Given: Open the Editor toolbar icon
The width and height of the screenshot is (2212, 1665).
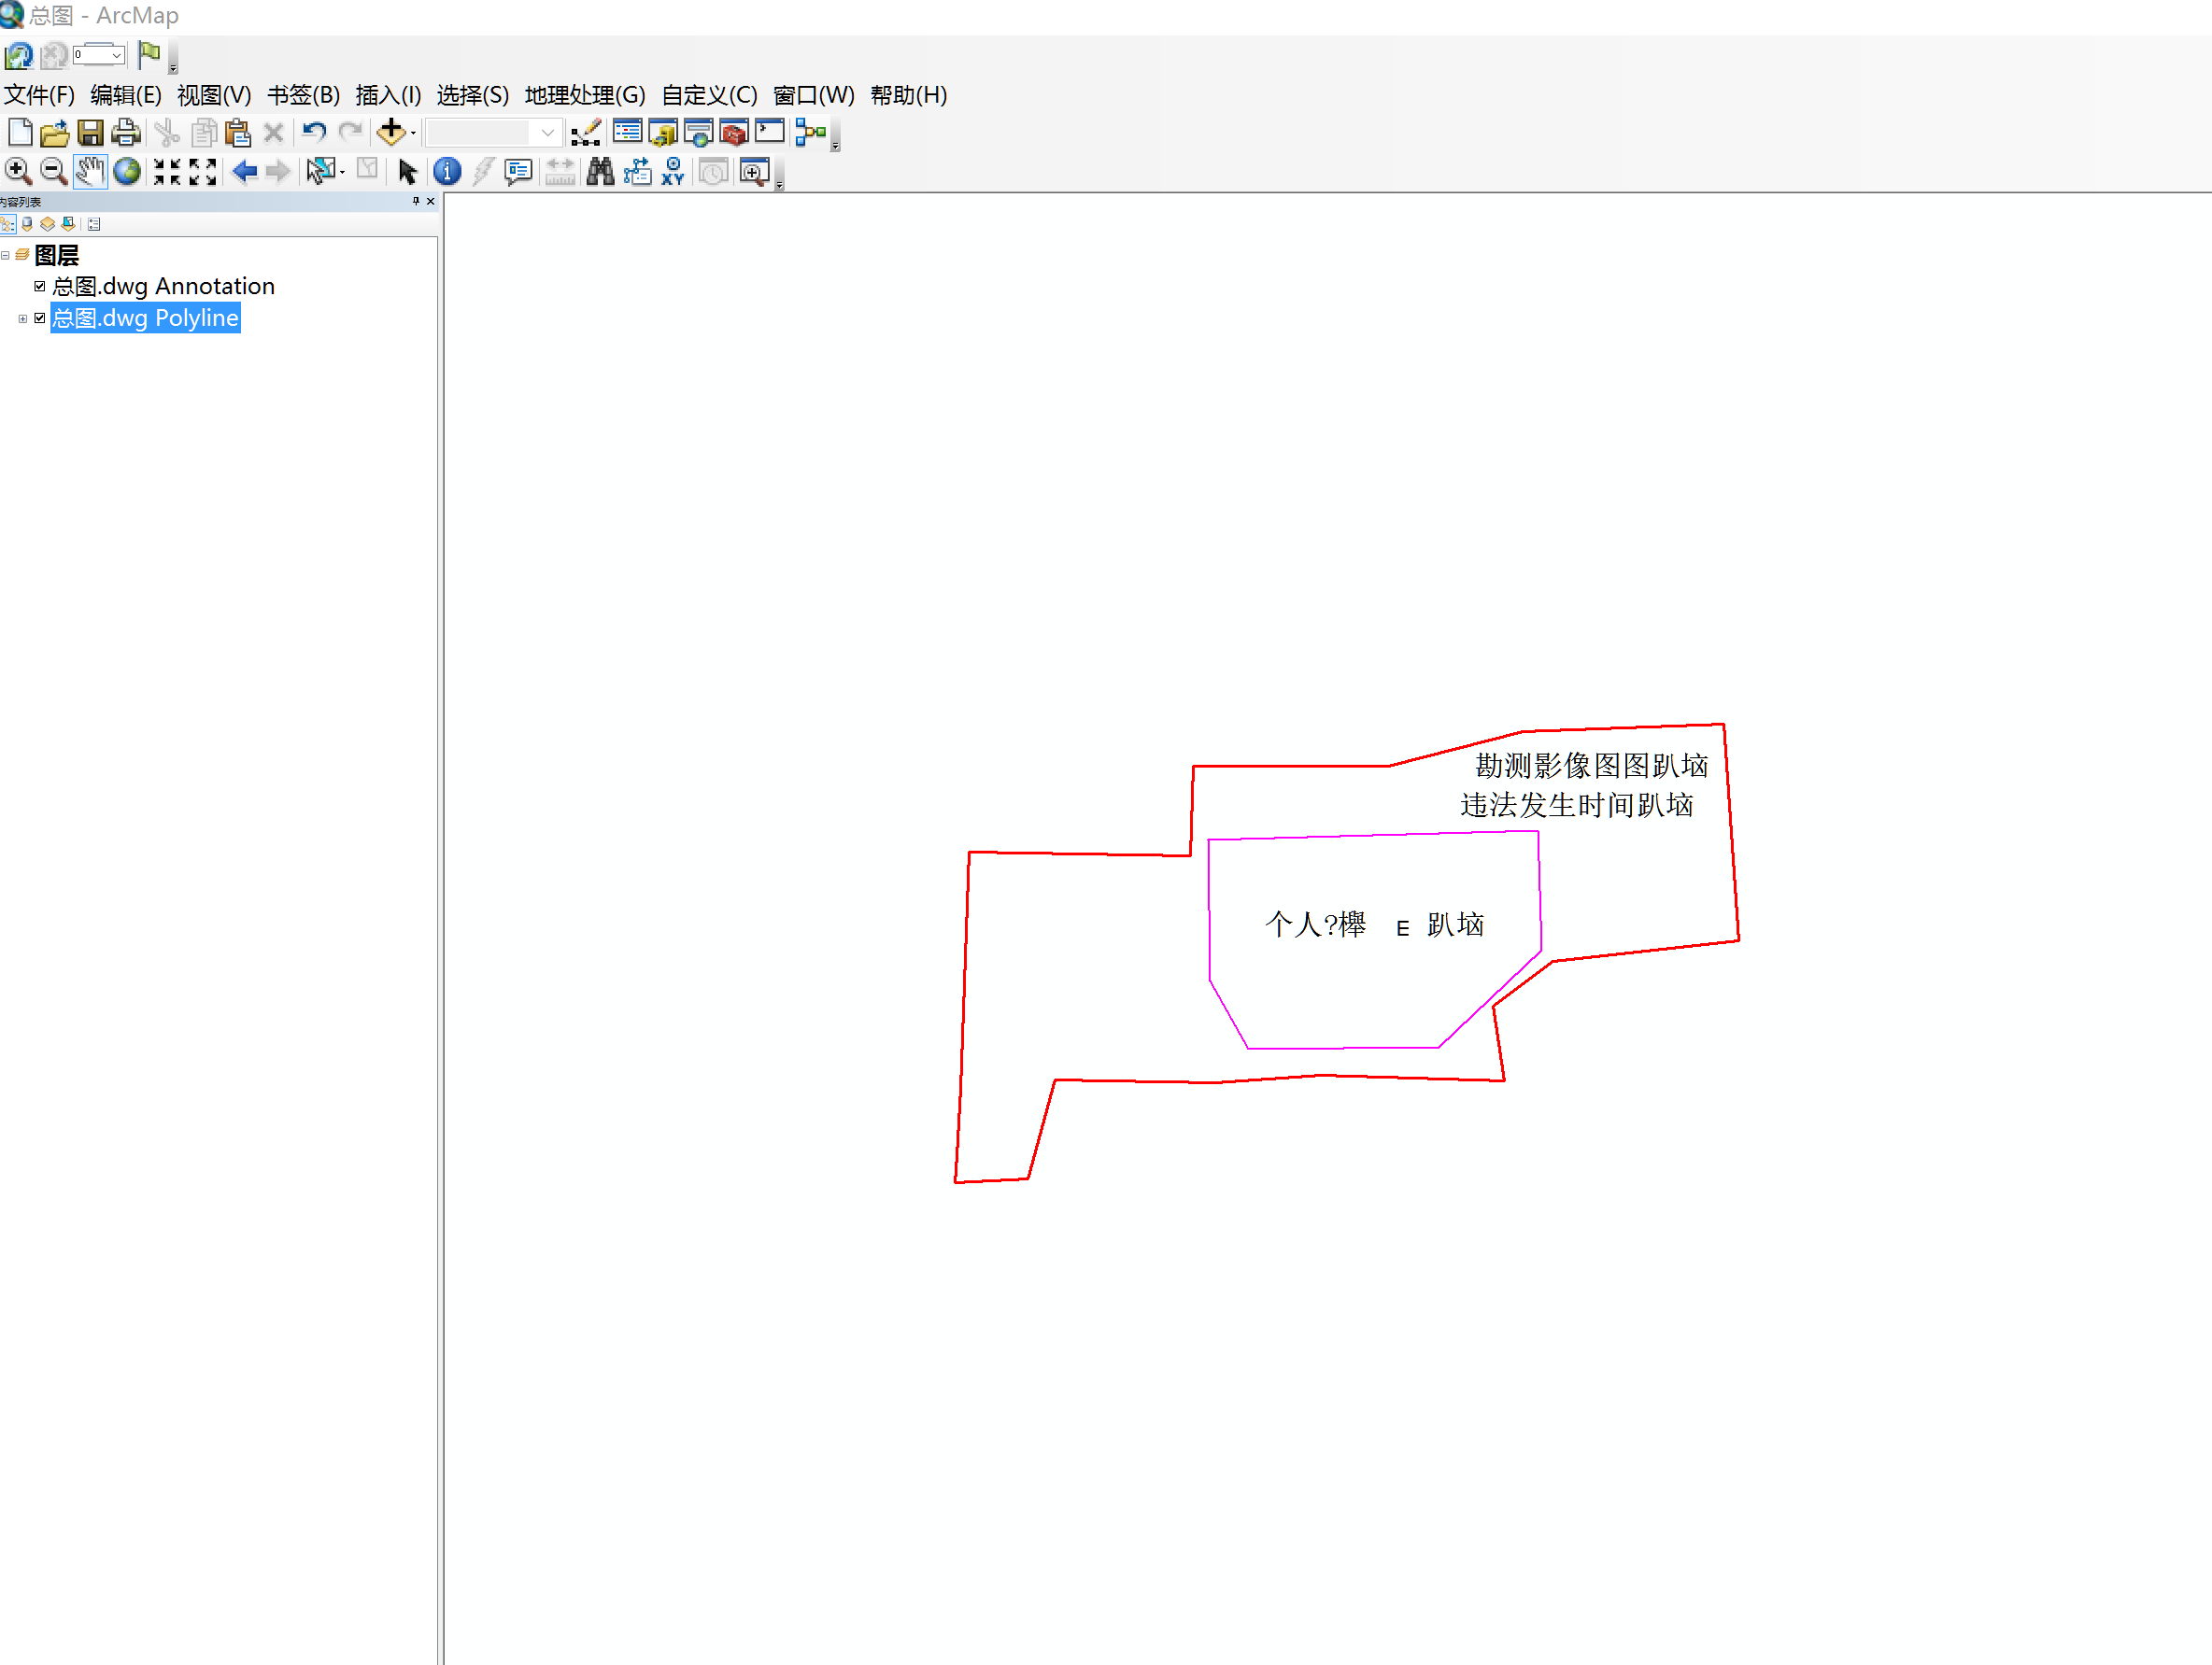Looking at the screenshot, I should click(x=586, y=132).
